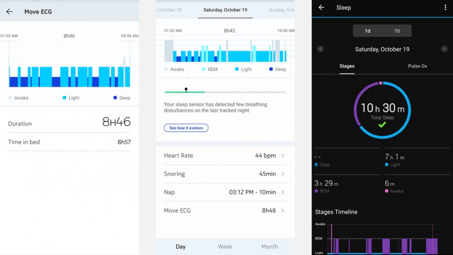Screen dimensions: 453x255
Task: Click the Awake legend swatch in Move ECG
Action: tap(10, 97)
